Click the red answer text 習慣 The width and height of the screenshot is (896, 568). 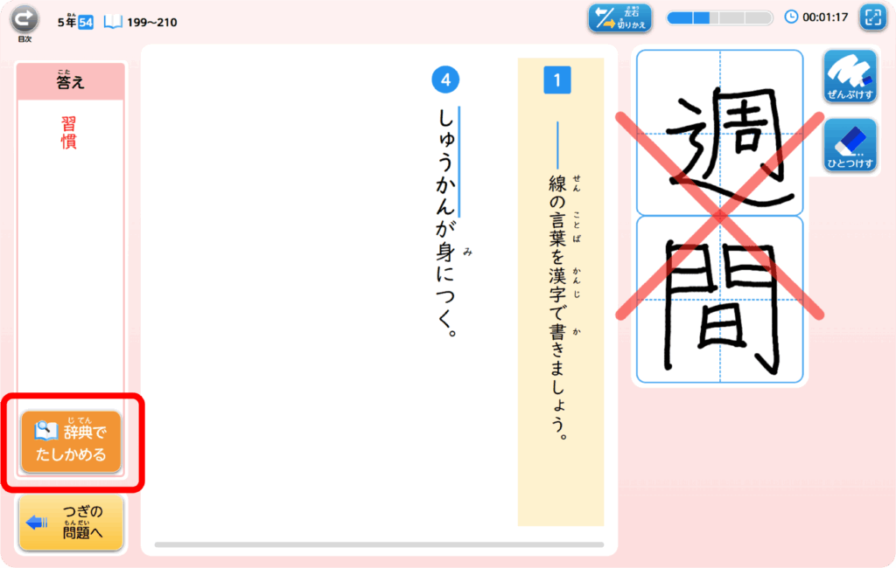click(69, 133)
